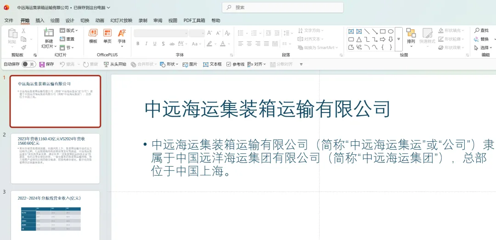496x240 pixels.
Task: Click the PowerPoint app icon in title bar
Action: (6, 7)
